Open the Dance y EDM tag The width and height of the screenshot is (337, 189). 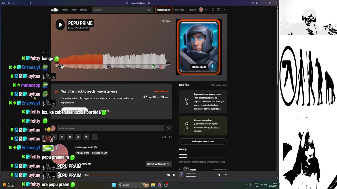100,153
